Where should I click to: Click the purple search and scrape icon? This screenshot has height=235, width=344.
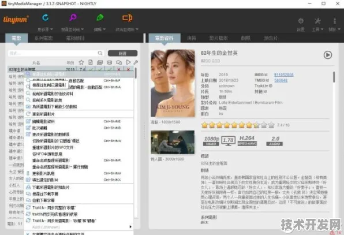pyautogui.click(x=73, y=17)
